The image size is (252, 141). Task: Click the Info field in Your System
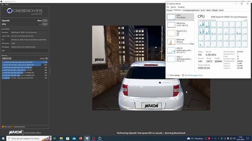coord(29,51)
